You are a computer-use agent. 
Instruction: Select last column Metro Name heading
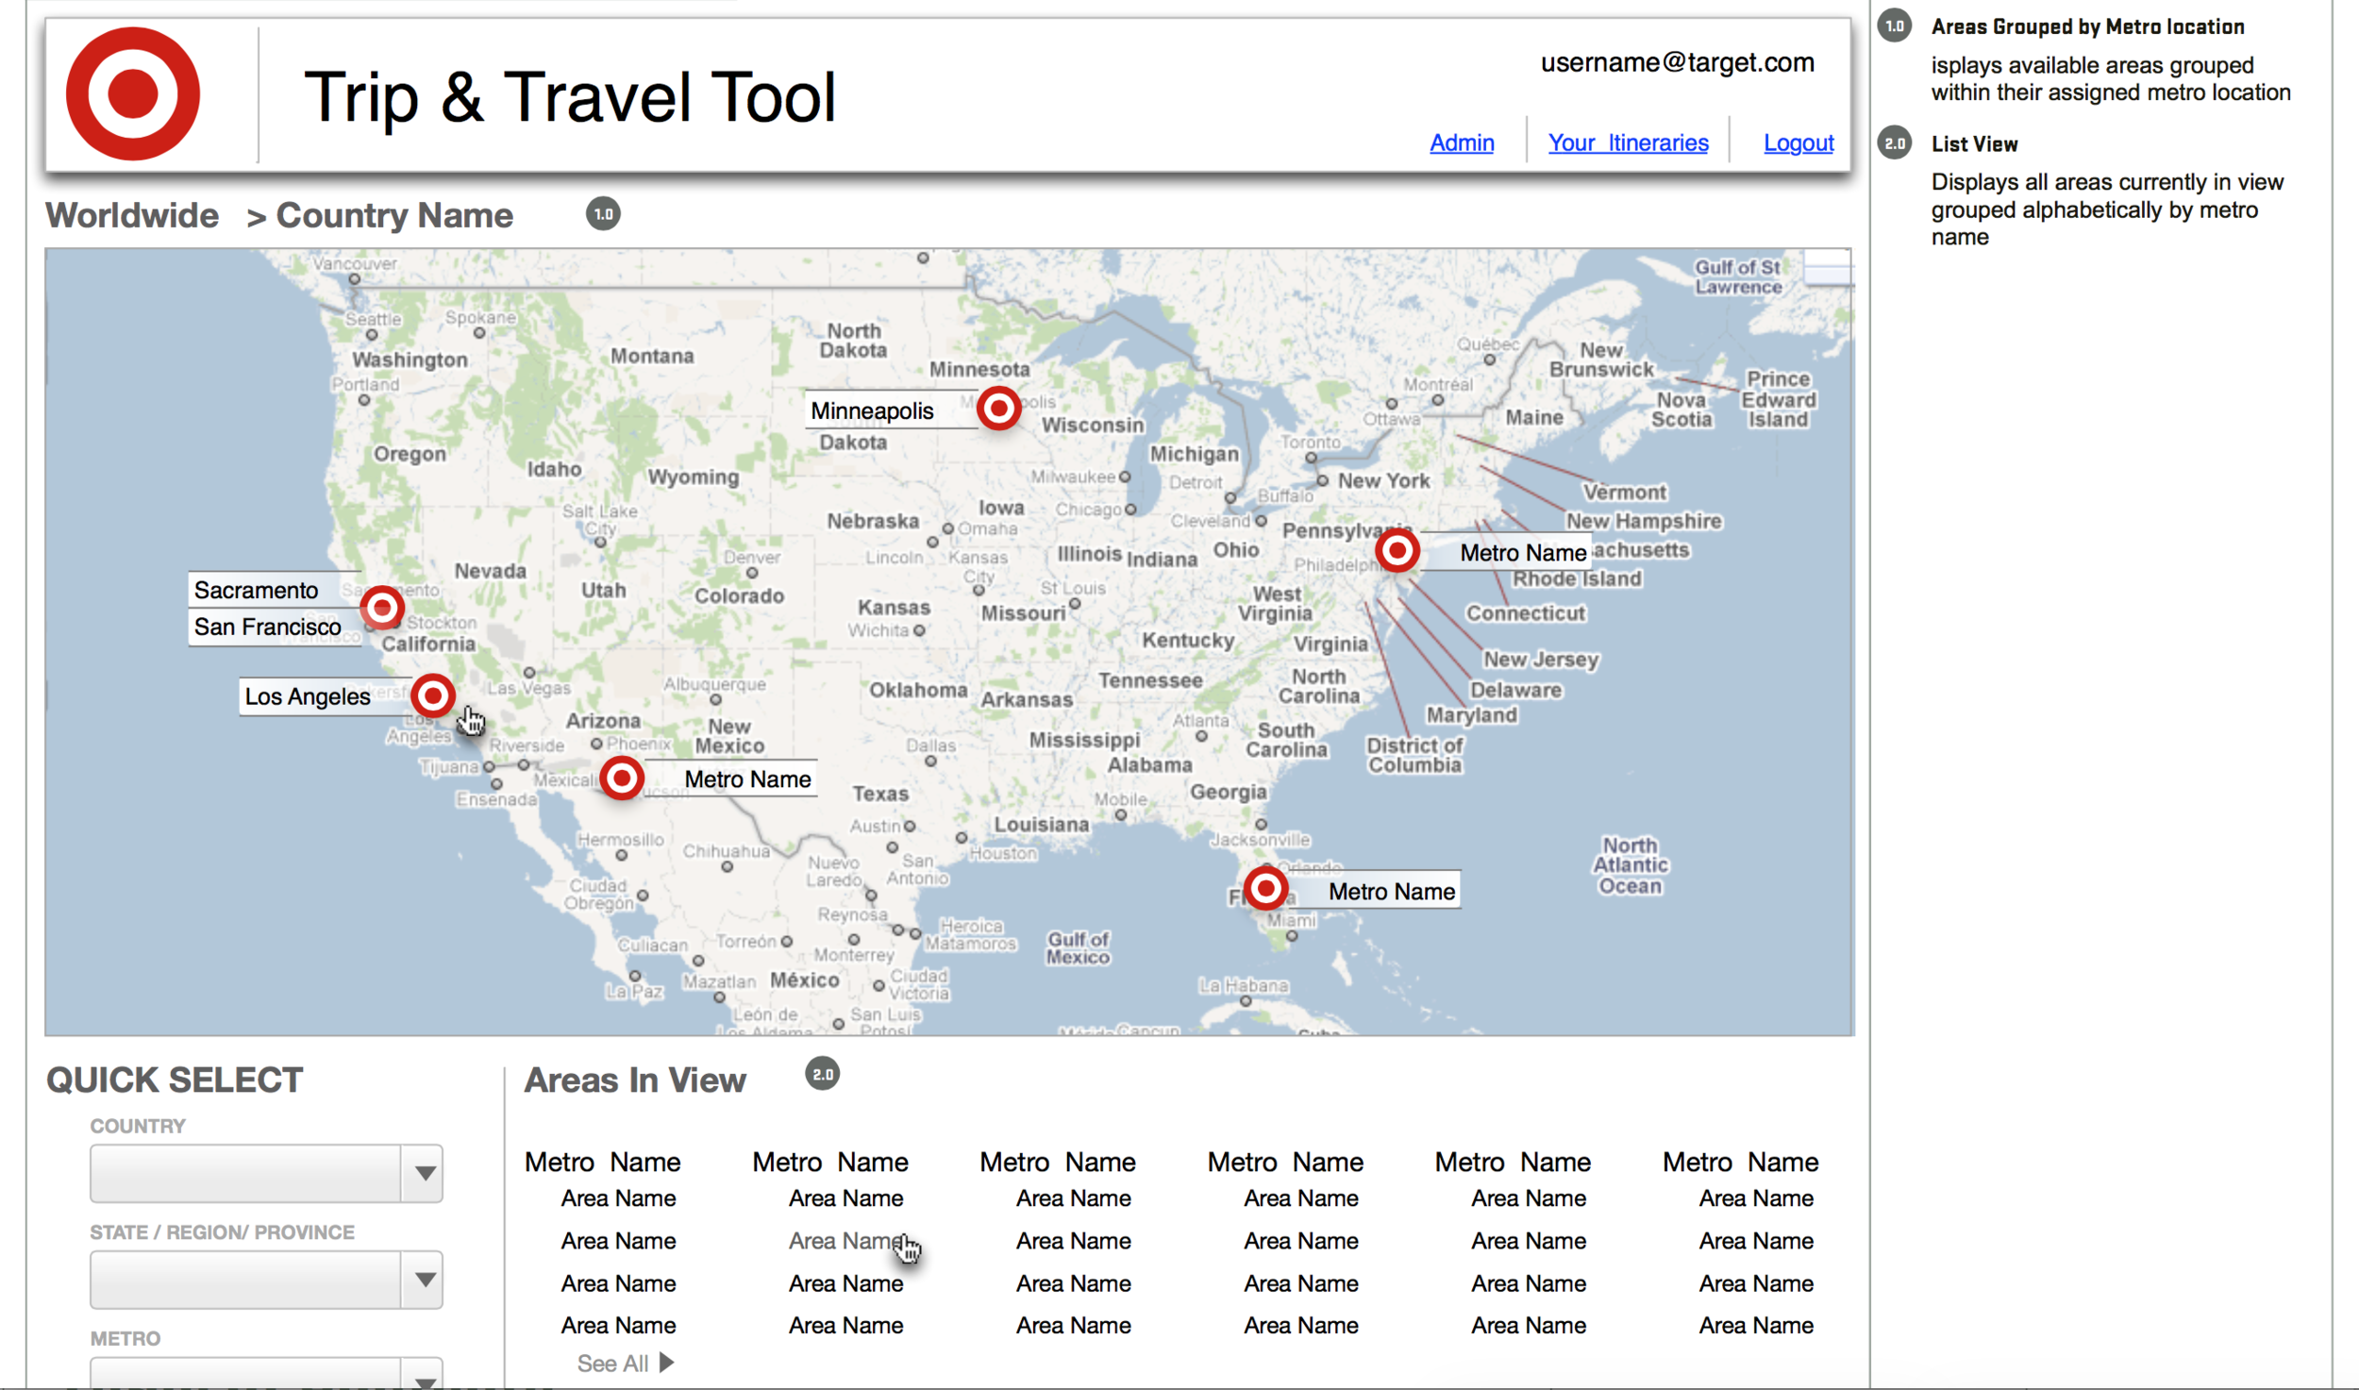pos(1741,1162)
